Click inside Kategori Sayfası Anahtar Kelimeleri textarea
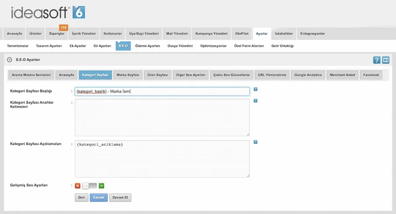The image size is (396, 214). (x=162, y=117)
